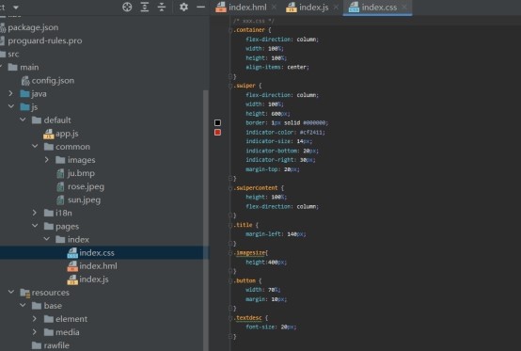Click the project tree vertical scrollbar
The height and width of the screenshot is (351, 521).
[x=206, y=219]
